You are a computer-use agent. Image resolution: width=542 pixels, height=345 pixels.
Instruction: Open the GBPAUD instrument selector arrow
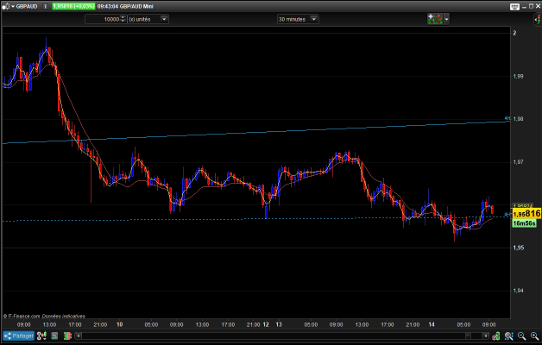click(13, 7)
